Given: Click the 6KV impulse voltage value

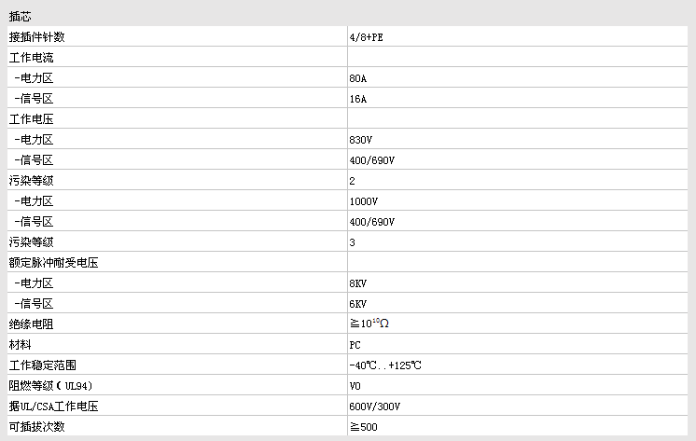Looking at the screenshot, I should (x=357, y=304).
